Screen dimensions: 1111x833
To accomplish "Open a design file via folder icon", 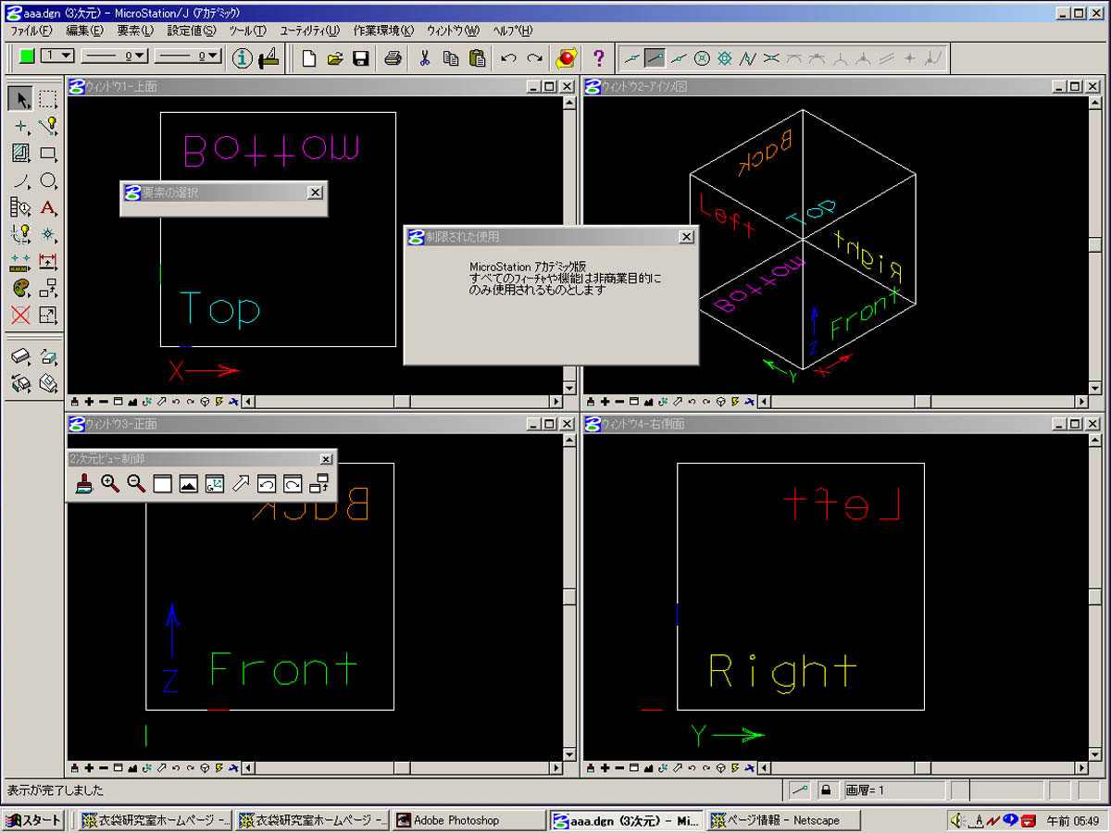I will click(335, 58).
